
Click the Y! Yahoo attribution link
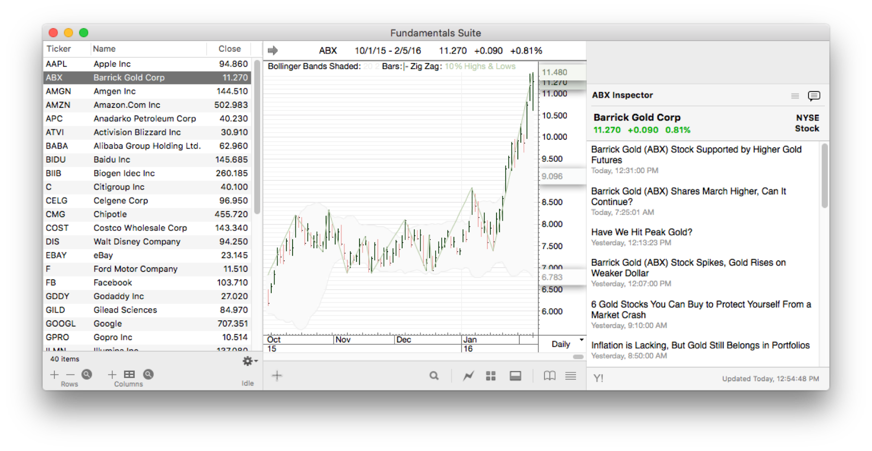pos(599,378)
